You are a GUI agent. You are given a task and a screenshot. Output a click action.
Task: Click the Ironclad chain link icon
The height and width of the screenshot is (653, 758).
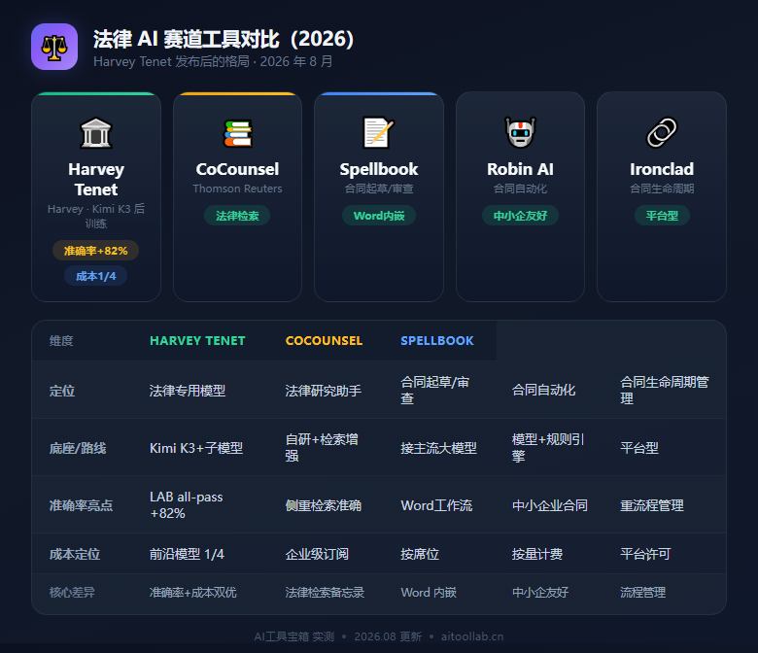tap(662, 132)
